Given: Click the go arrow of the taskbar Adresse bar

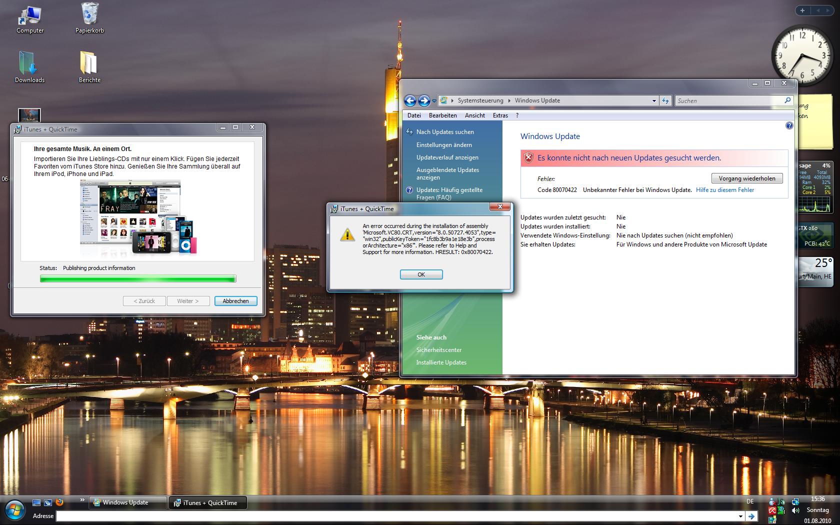Looking at the screenshot, I should (x=750, y=516).
